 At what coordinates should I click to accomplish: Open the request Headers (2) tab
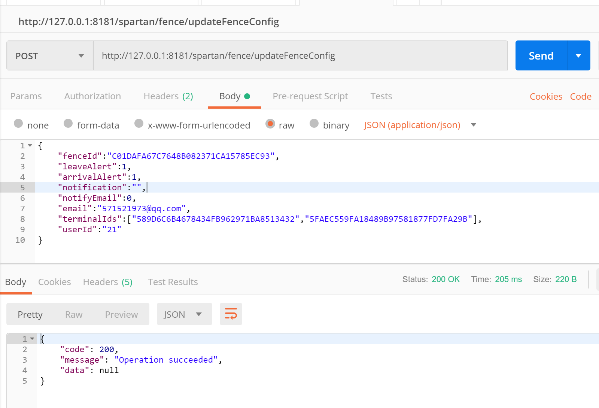168,96
